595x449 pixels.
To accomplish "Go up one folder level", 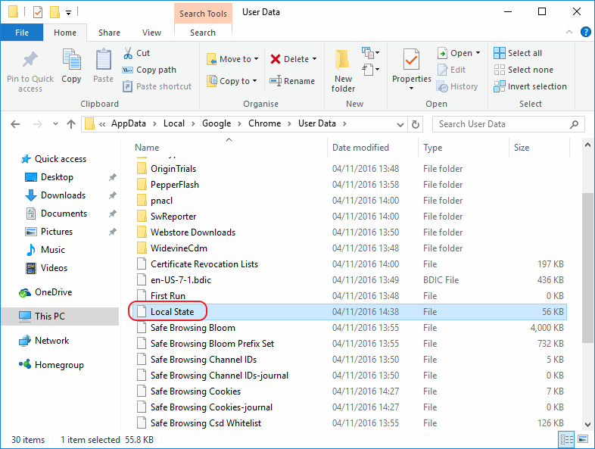I will [71, 124].
